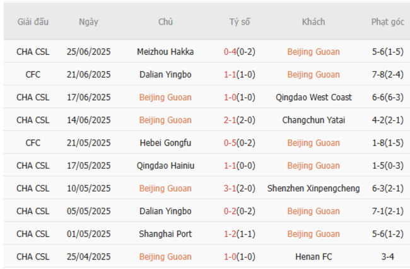Open Shanghai Port team link

pyautogui.click(x=165, y=234)
